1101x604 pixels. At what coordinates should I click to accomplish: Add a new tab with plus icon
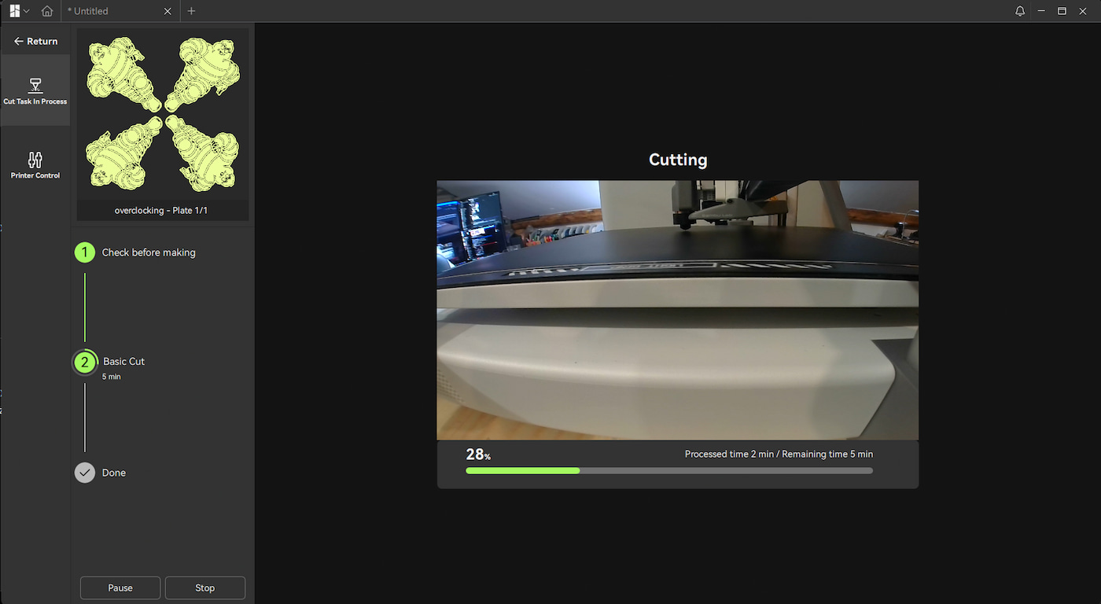coord(191,11)
